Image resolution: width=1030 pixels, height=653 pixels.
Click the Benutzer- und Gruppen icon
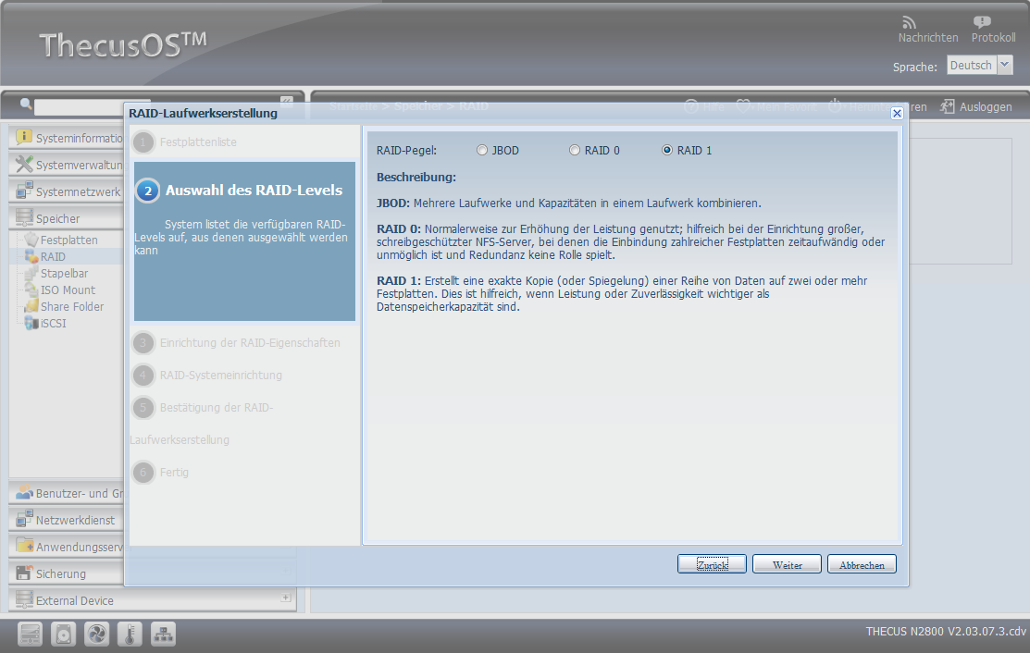tap(24, 492)
